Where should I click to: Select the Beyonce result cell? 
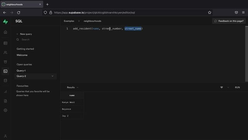tap(72, 109)
